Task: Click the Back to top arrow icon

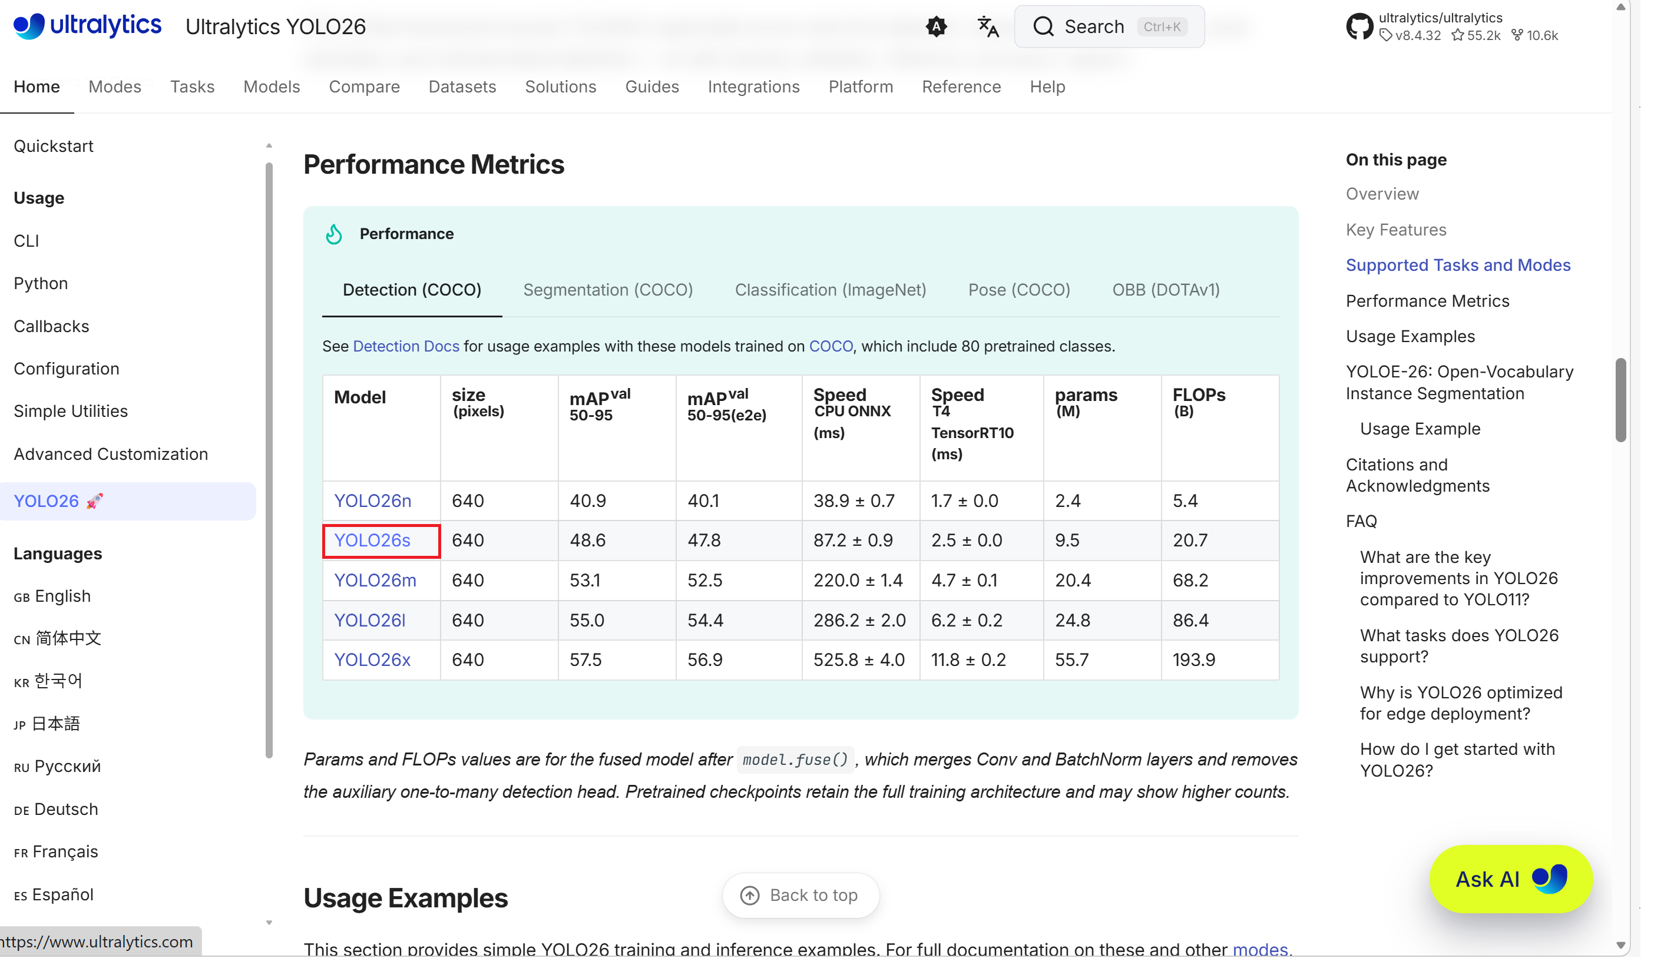Action: pyautogui.click(x=749, y=895)
